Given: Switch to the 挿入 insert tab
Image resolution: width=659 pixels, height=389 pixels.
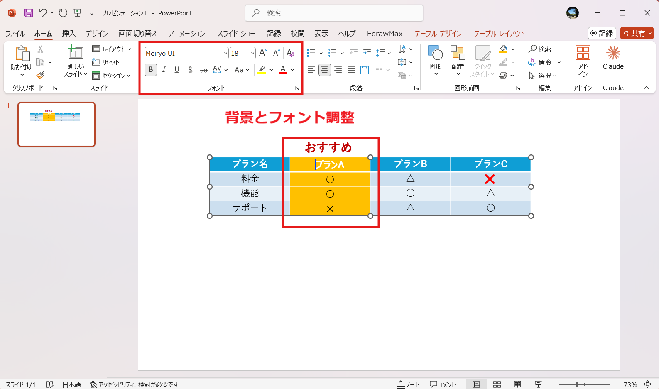Looking at the screenshot, I should [69, 34].
